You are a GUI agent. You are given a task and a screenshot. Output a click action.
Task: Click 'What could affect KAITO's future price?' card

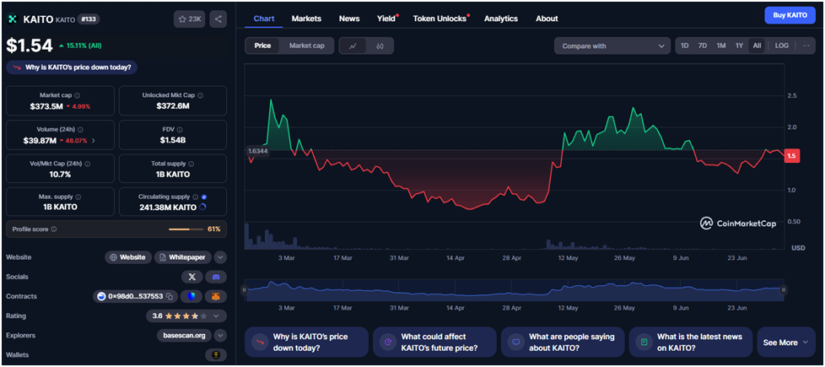point(434,343)
